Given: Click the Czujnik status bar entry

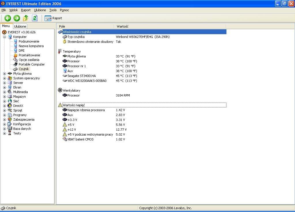Looking at the screenshot, I should 9,208.
